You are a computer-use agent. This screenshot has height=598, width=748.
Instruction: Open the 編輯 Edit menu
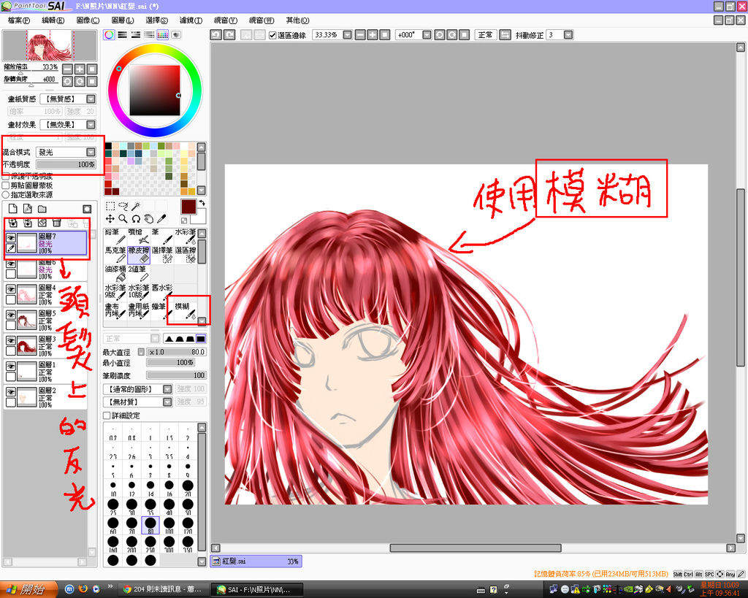53,20
